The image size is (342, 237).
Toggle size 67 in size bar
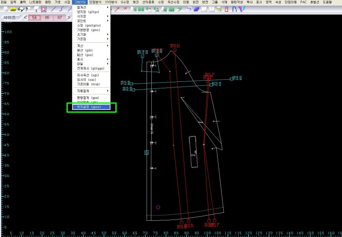tap(59, 17)
